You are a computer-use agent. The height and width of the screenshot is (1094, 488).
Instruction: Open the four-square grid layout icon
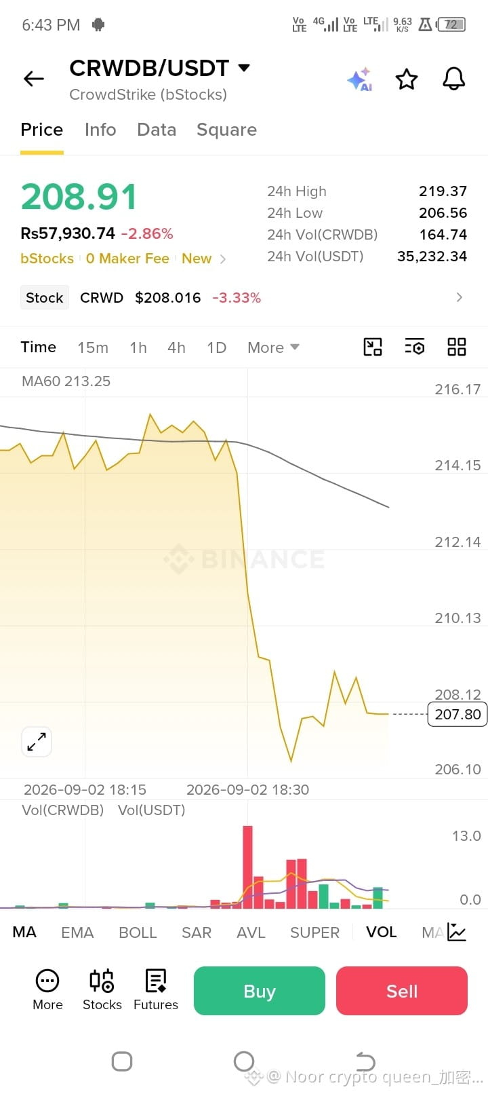[457, 347]
